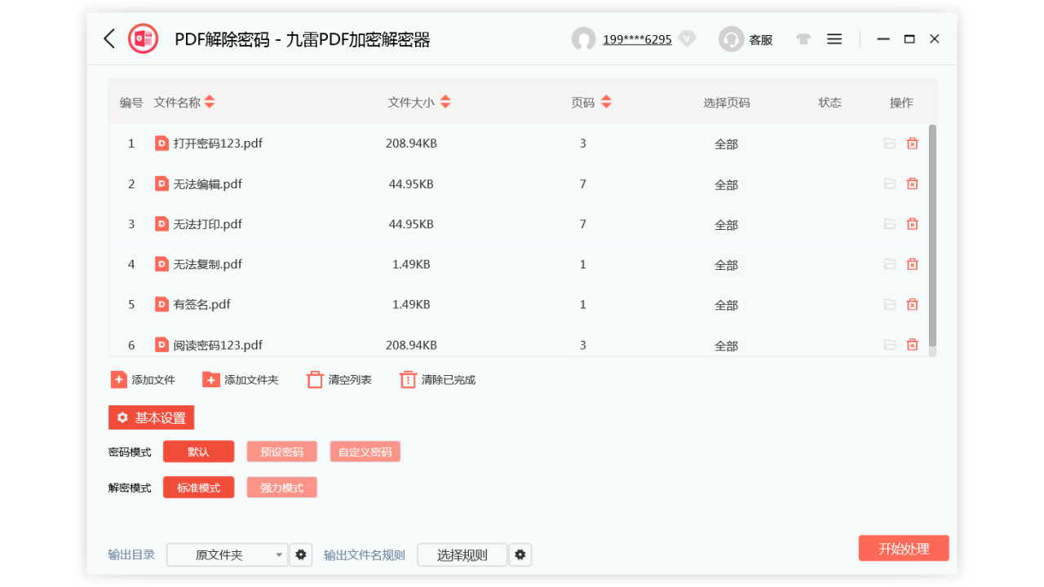Open the gear settings next to 输出目录

(x=300, y=554)
